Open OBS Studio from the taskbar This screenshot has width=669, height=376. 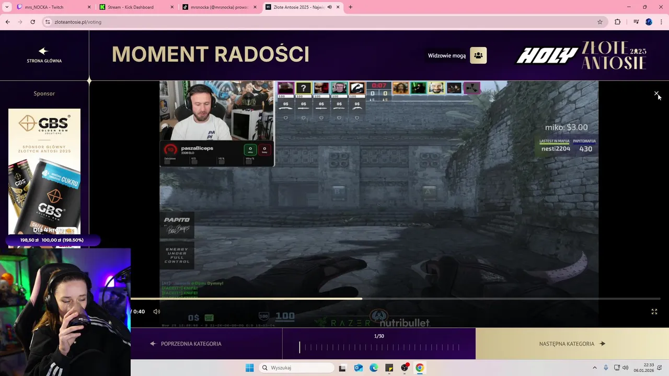click(x=404, y=368)
